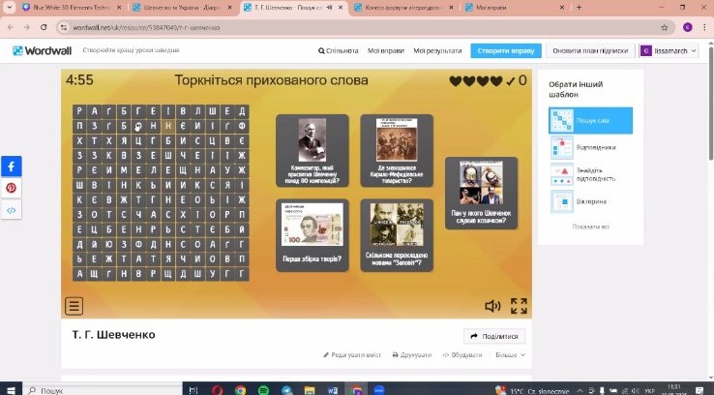Share on Facebook via side button
This screenshot has width=714, height=395.
click(x=11, y=167)
